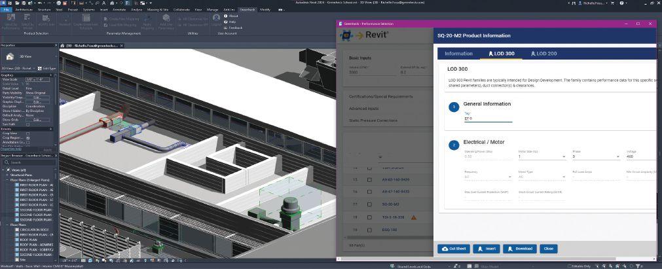Check the box for TDI-3-18-338 fan row
This screenshot has width=662, height=269.
point(369,217)
